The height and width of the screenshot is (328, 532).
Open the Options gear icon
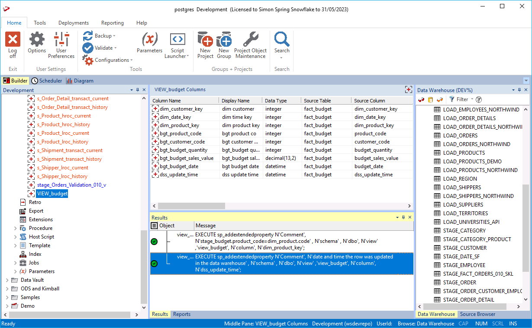[37, 40]
